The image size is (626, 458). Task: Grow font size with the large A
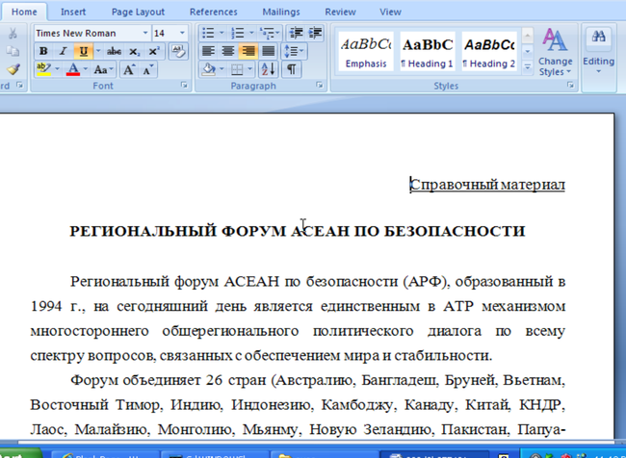click(x=129, y=70)
